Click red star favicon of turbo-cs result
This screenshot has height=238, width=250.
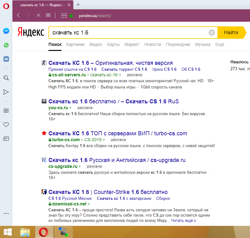pos(44,133)
